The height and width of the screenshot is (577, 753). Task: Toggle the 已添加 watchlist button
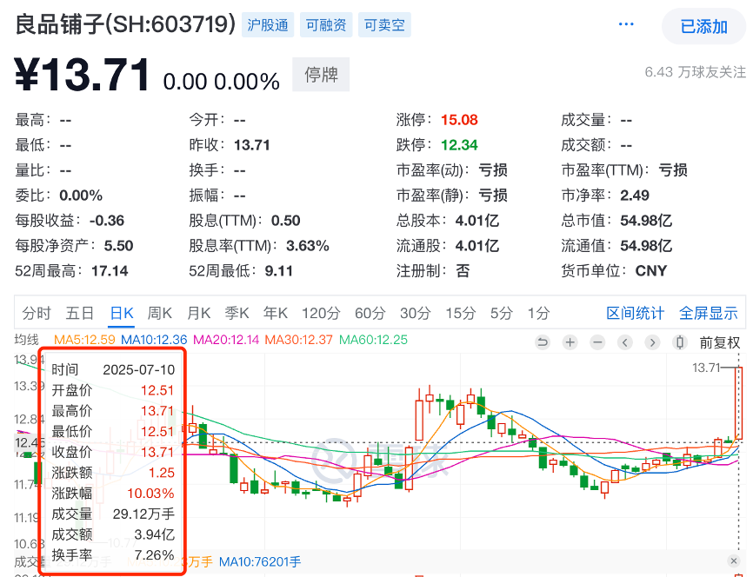pyautogui.click(x=703, y=27)
